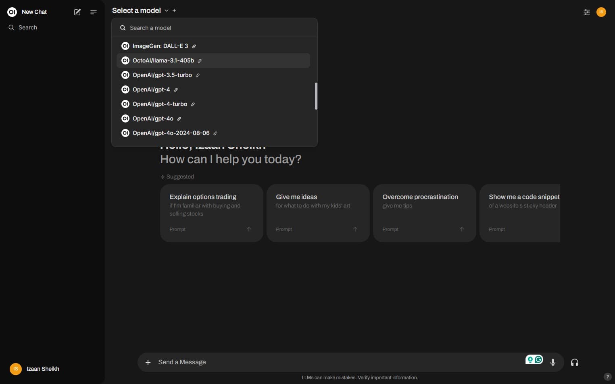The width and height of the screenshot is (615, 384).
Task: Click arrow icon on Overcome procrastination card
Action: click(x=462, y=229)
